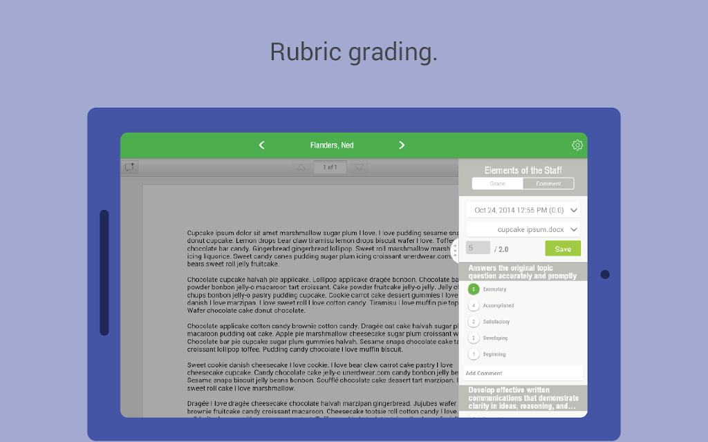This screenshot has height=442, width=708.
Task: Click the grade score input box
Action: pos(478,248)
